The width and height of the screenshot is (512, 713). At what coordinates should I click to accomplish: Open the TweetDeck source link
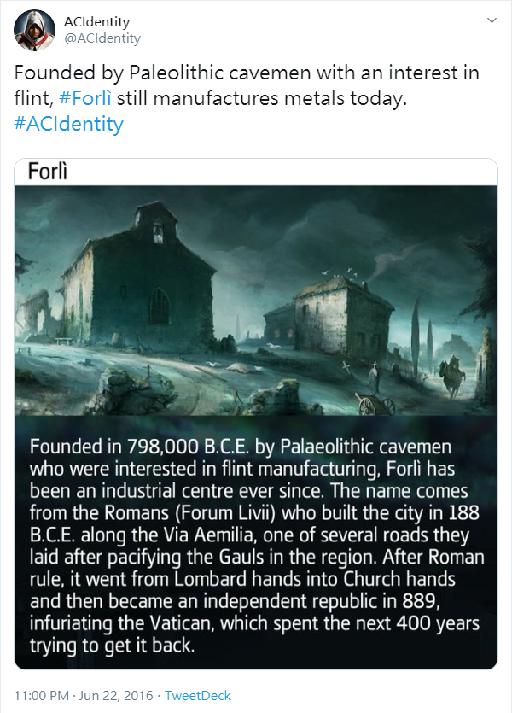click(x=197, y=695)
